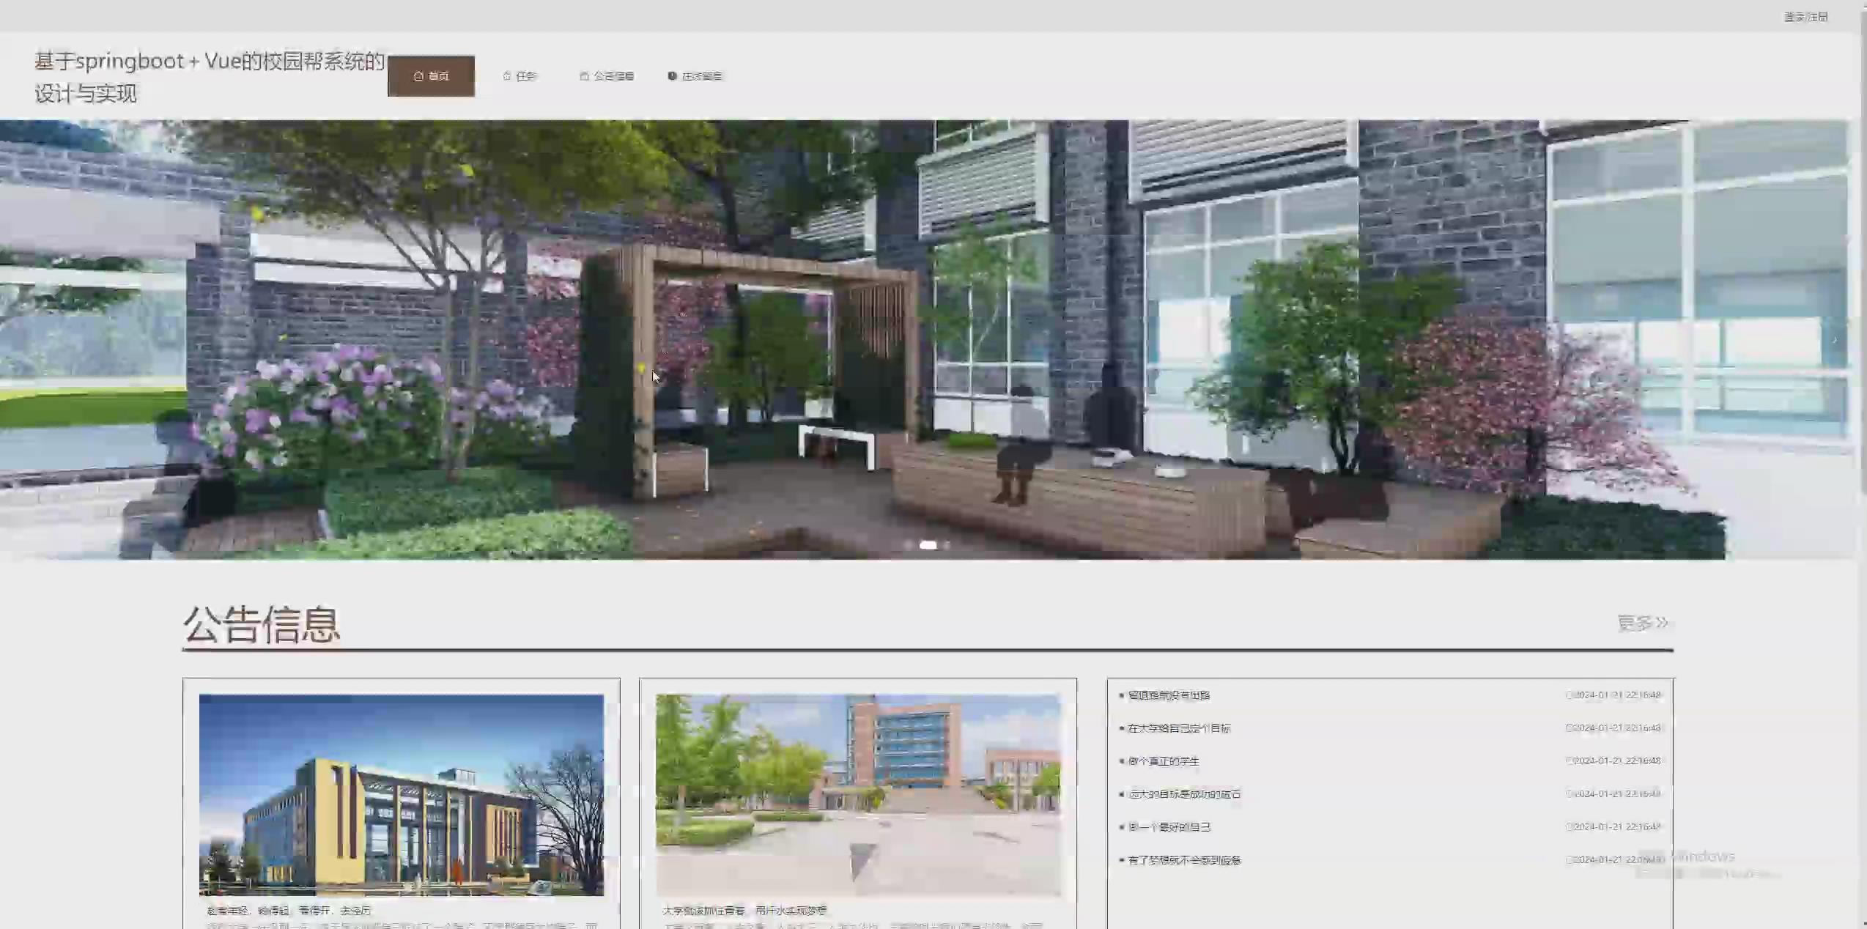1867x929 pixels.
Task: Select the active middle carousel indicator
Action: [928, 544]
